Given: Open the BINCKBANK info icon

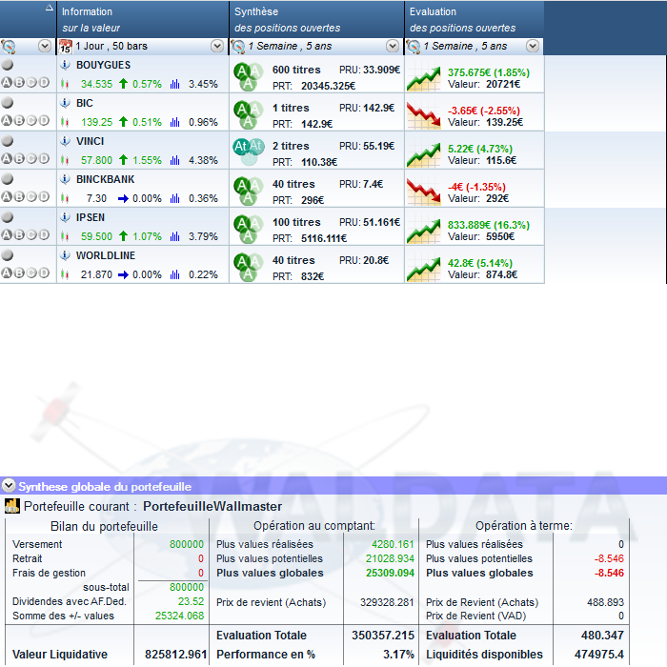Looking at the screenshot, I should tap(65, 179).
